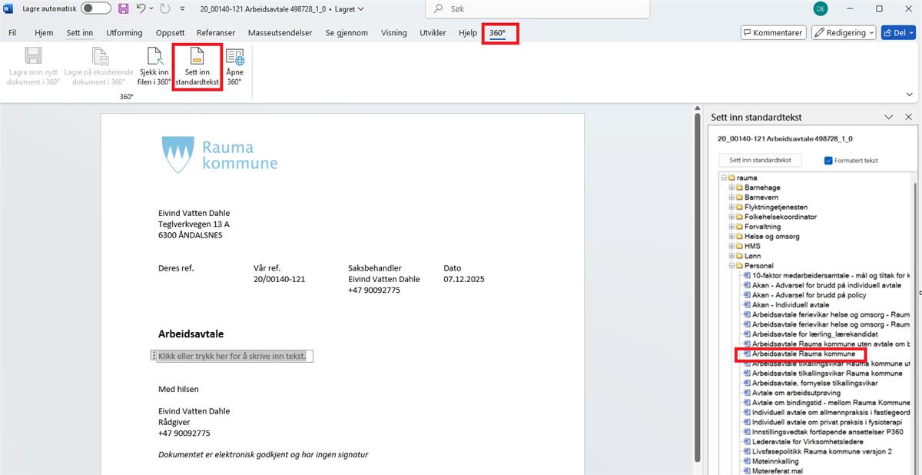Expand the Barnehage folder in tree
922x475 pixels.
(731, 188)
